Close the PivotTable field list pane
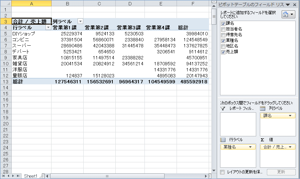The width and height of the screenshot is (300, 179). pos(295,5)
